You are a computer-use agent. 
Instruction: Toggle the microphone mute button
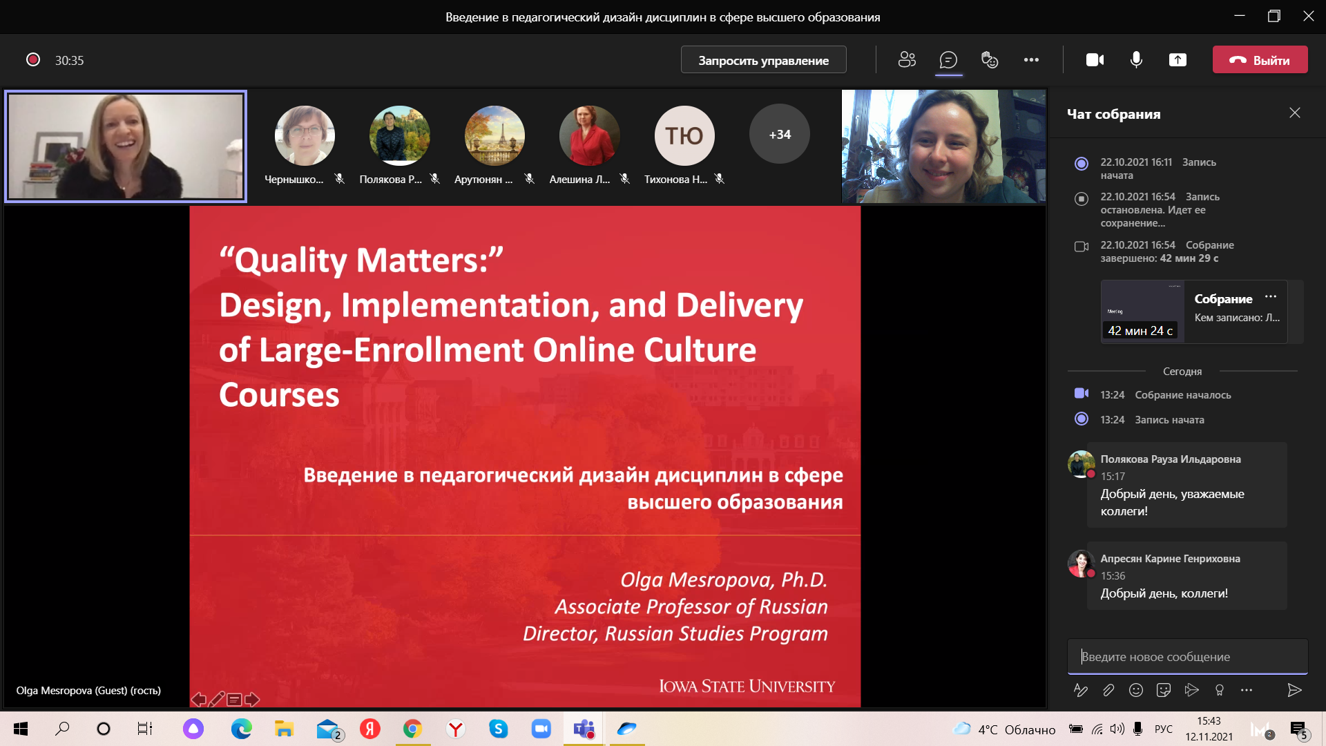1136,60
